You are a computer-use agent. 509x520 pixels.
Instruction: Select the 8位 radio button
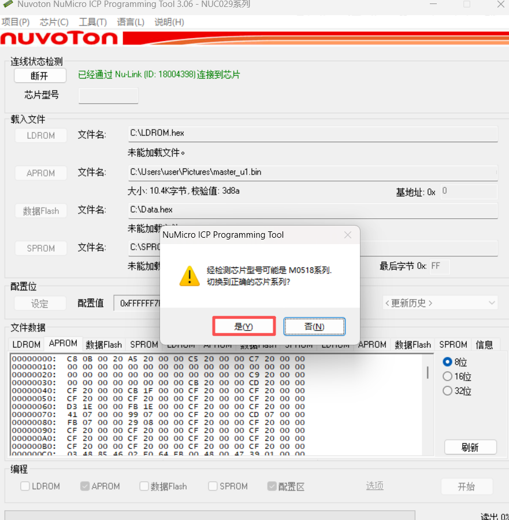click(x=447, y=362)
